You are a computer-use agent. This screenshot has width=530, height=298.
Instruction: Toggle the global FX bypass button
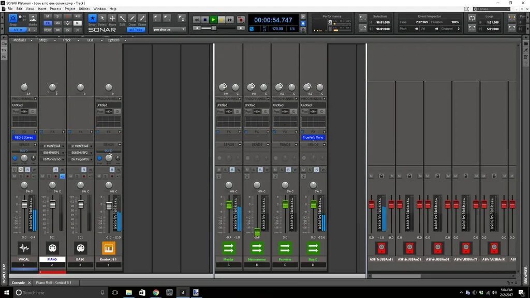pos(47,23)
